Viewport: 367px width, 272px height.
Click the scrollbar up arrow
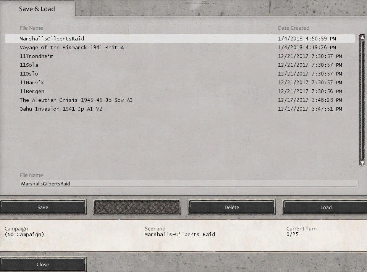click(362, 37)
